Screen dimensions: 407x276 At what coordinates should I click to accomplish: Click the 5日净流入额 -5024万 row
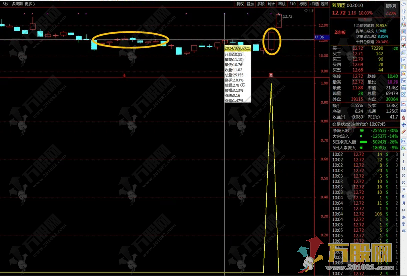click(x=365, y=142)
